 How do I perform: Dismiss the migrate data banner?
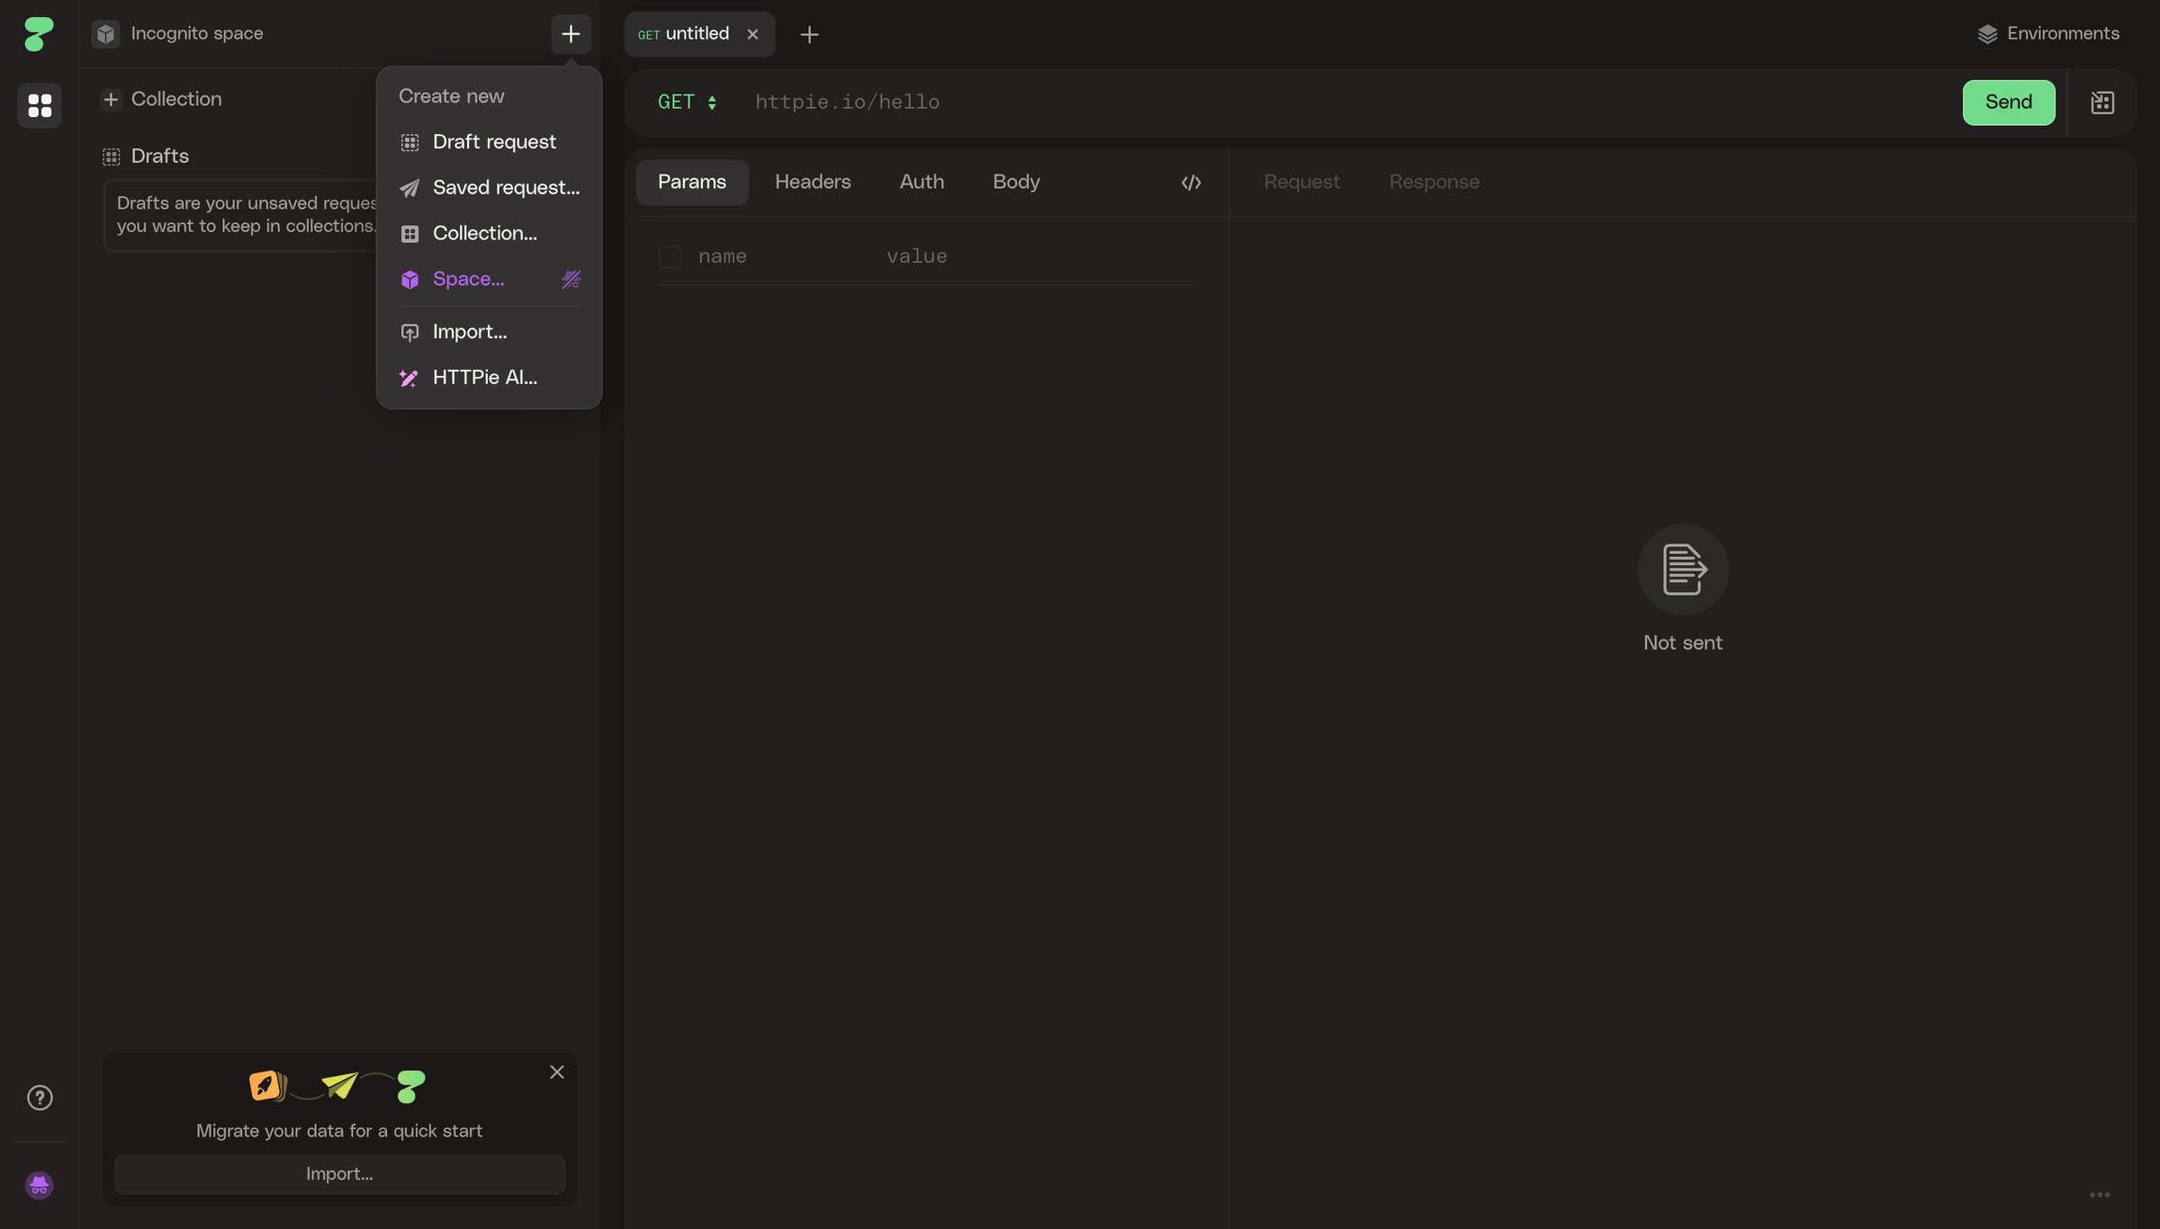[557, 1072]
